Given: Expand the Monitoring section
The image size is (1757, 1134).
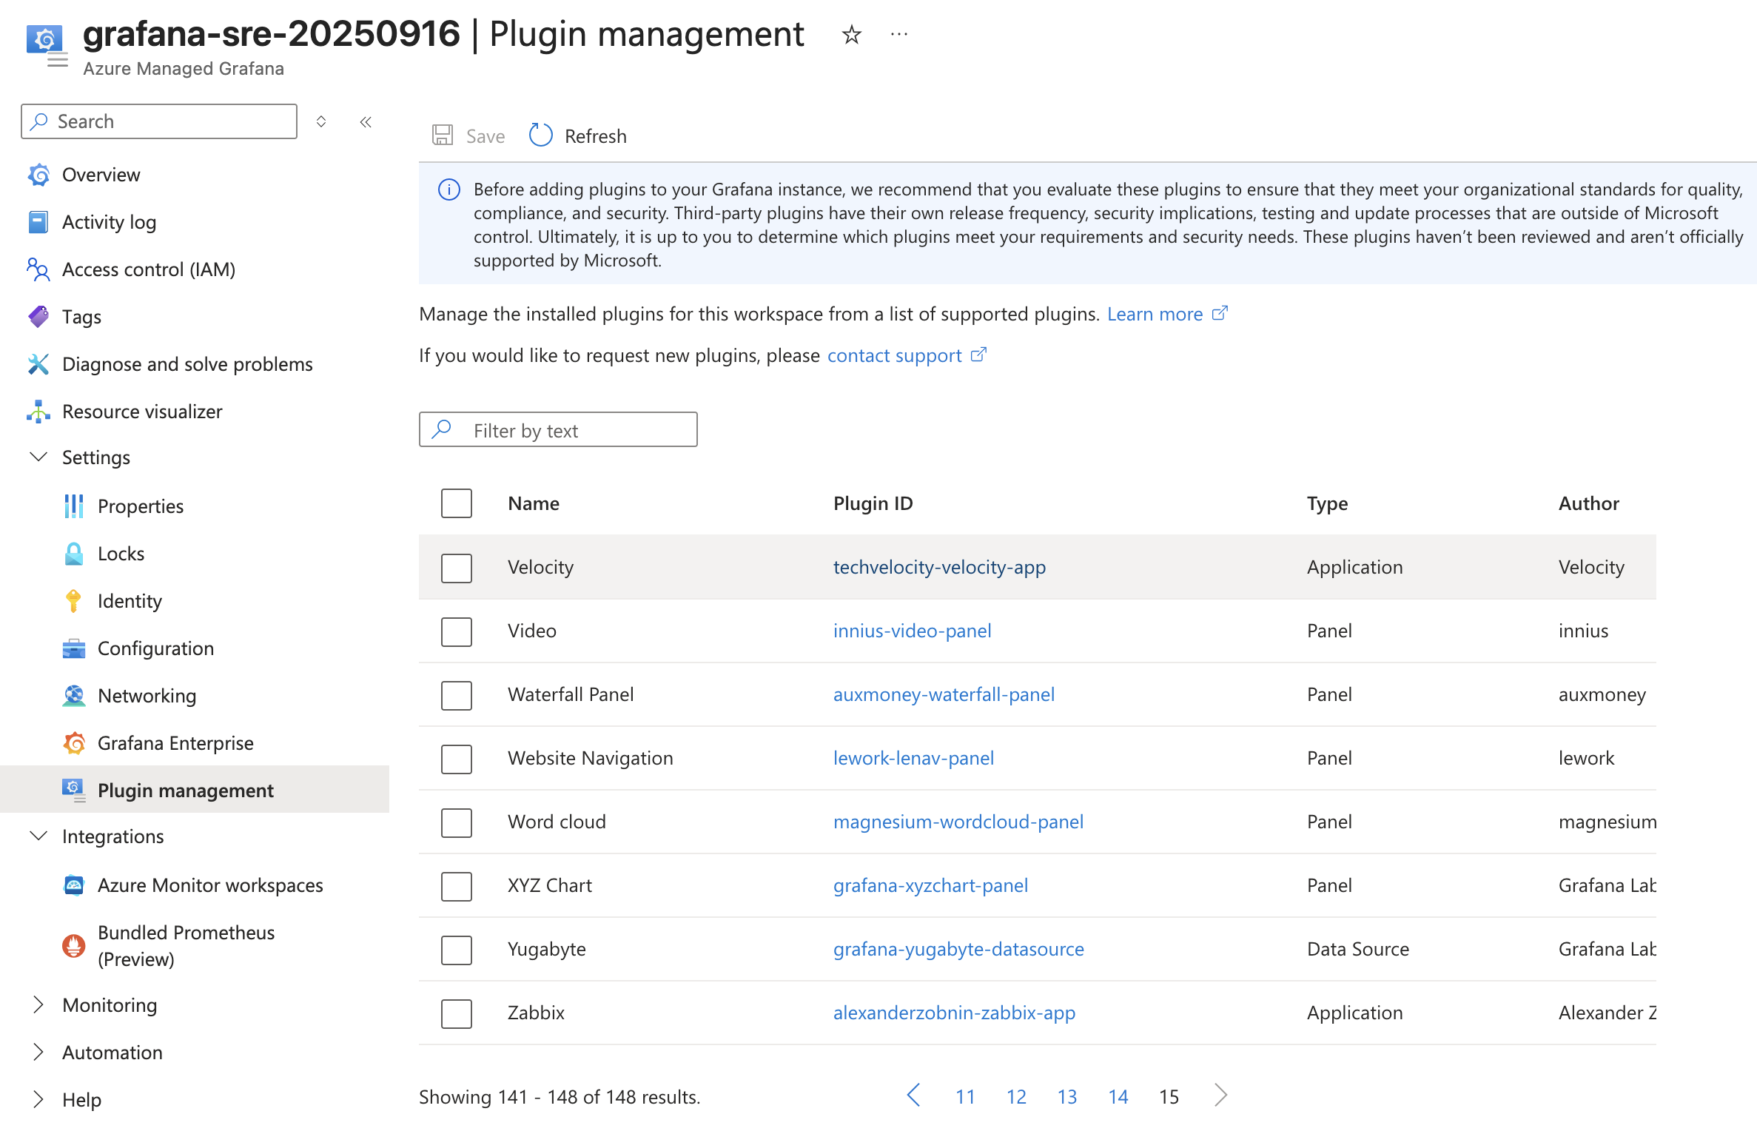Looking at the screenshot, I should point(38,1005).
